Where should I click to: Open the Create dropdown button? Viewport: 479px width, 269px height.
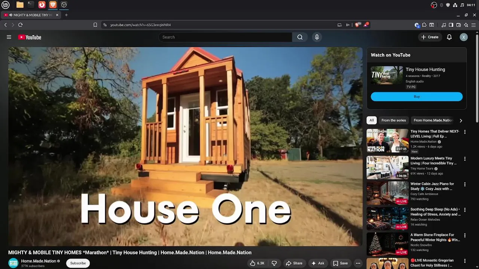(x=430, y=37)
